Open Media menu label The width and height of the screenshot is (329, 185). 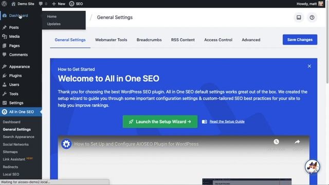(x=14, y=36)
